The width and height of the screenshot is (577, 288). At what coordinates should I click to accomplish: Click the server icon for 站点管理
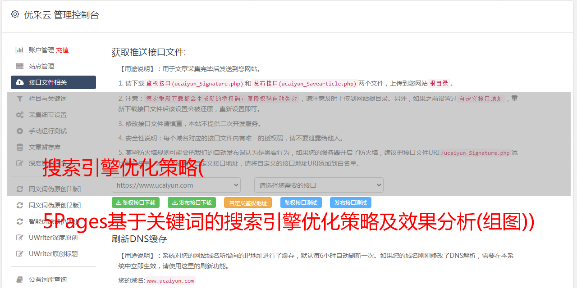click(x=20, y=66)
